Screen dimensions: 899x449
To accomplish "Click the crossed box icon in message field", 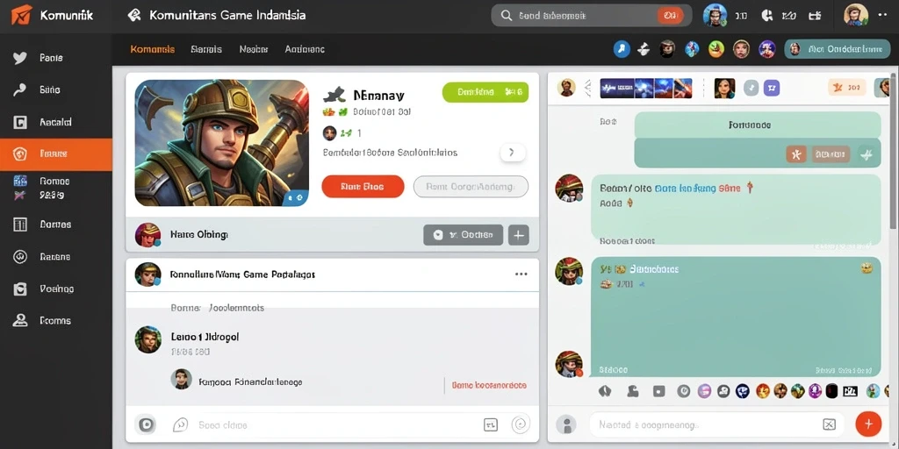I will click(x=829, y=424).
